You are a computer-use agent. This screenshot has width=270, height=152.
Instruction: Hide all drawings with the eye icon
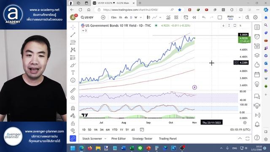tap(73, 130)
